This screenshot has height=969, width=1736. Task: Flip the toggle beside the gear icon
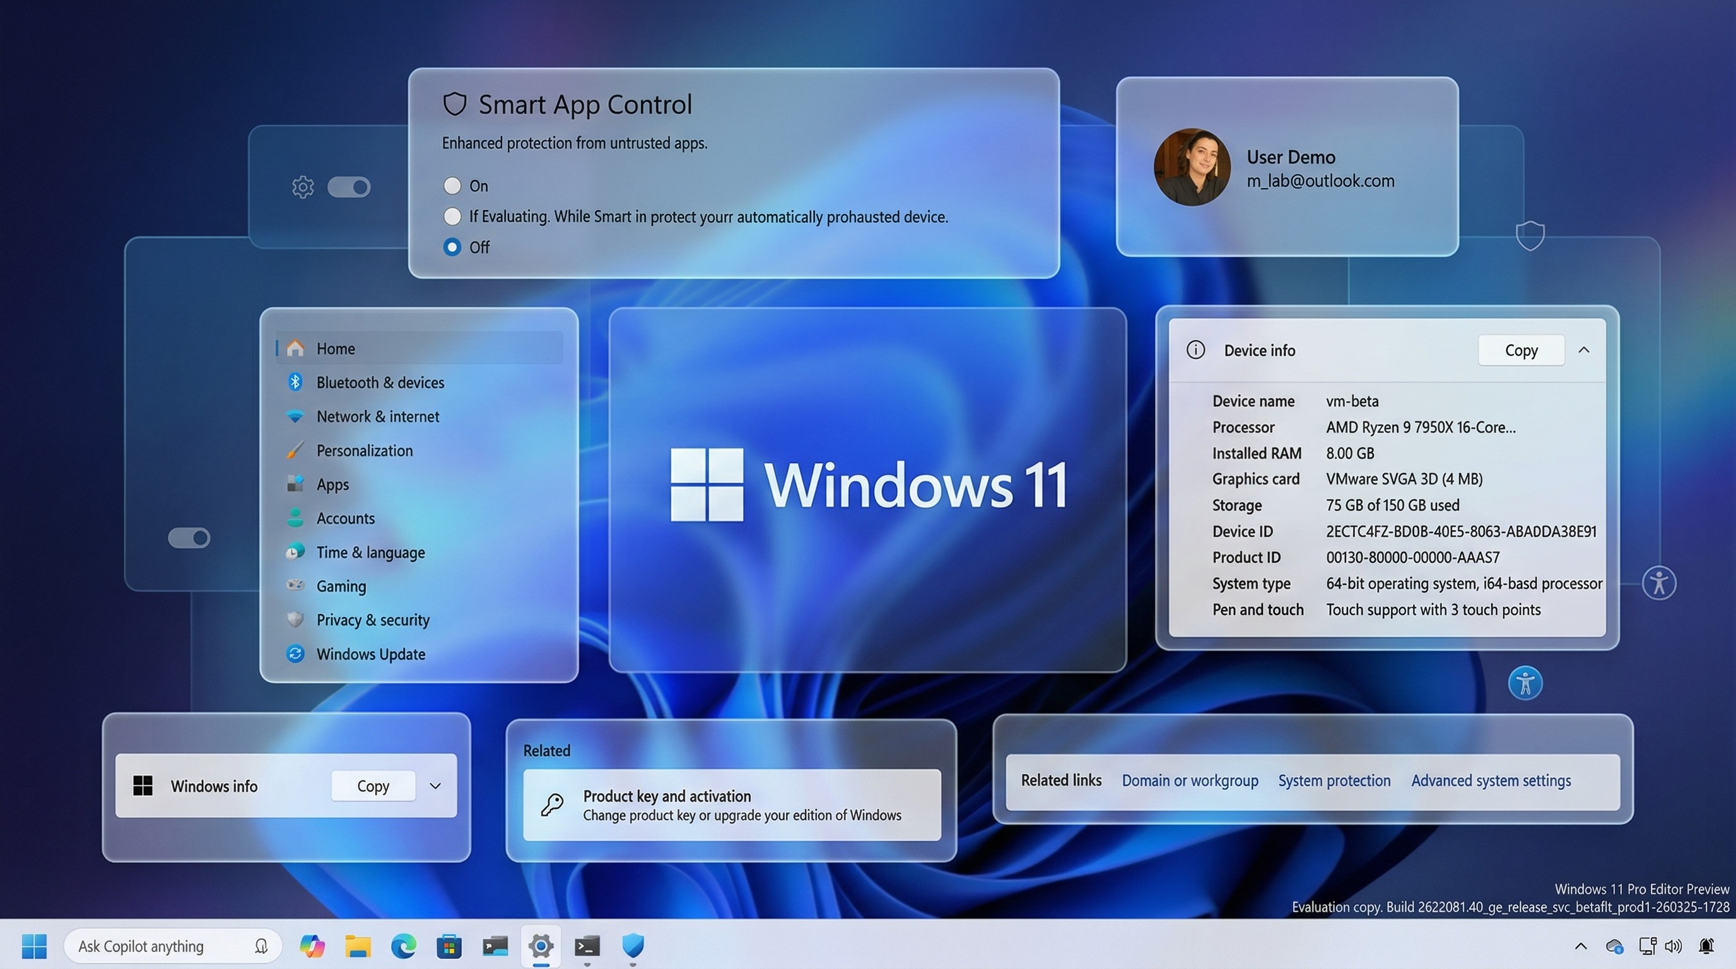pos(349,187)
